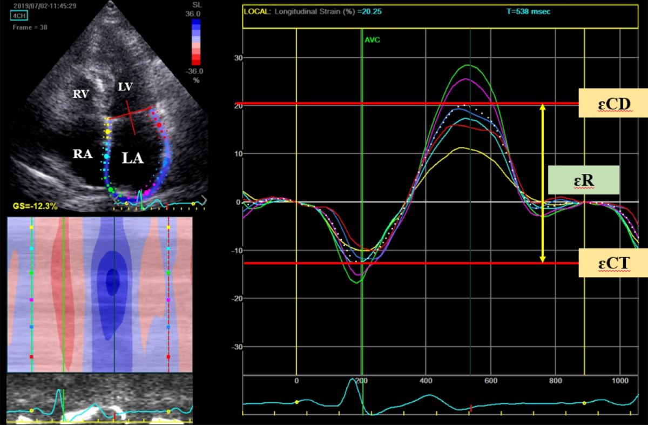Click the cyan segment marker on red dashed line
The height and width of the screenshot is (425, 648).
pyautogui.click(x=168, y=248)
